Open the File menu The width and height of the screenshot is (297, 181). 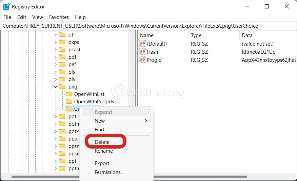pyautogui.click(x=7, y=17)
